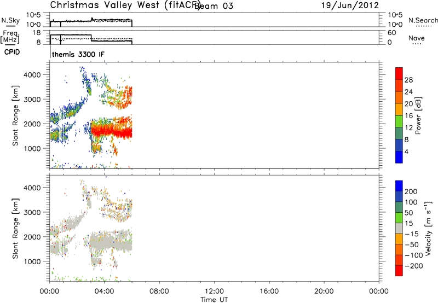The height and width of the screenshot is (303, 438).
Task: Click the 'Beam 03' label
Action: point(215,6)
